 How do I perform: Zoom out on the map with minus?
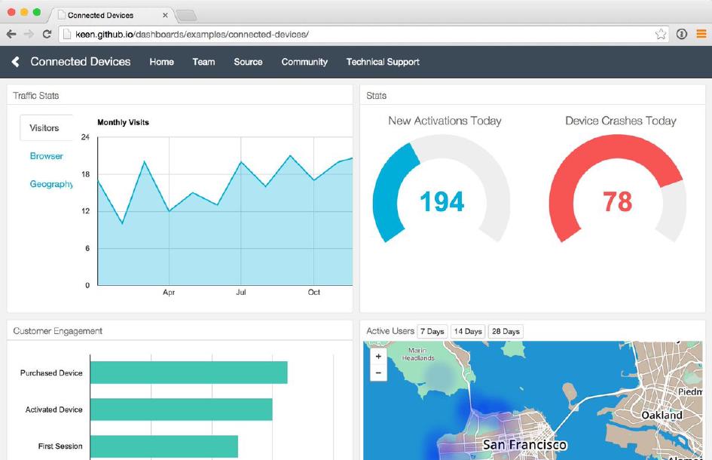tap(378, 373)
